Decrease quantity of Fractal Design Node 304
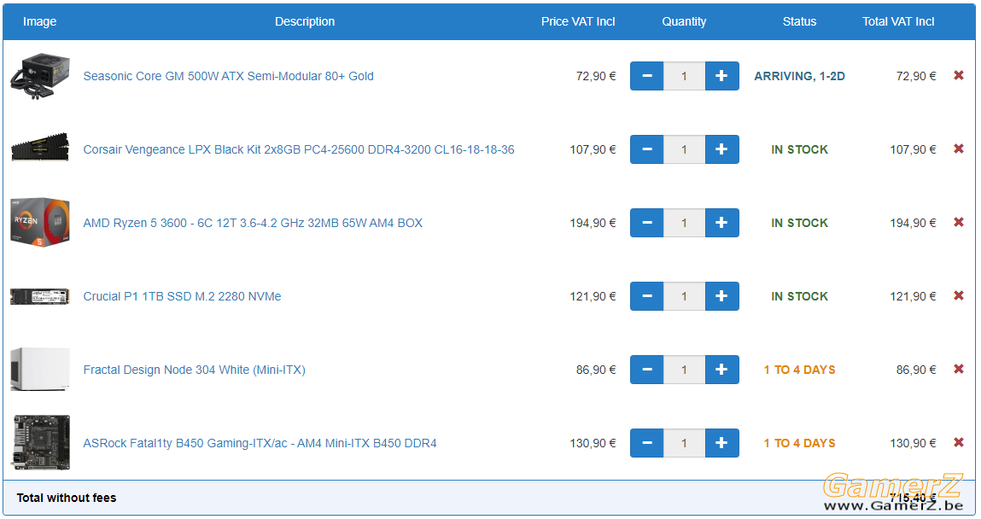981x519 pixels. pyautogui.click(x=647, y=370)
